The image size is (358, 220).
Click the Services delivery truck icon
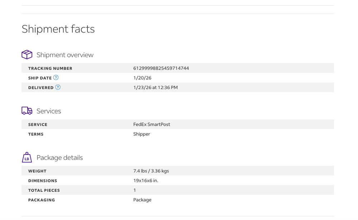pos(27,111)
